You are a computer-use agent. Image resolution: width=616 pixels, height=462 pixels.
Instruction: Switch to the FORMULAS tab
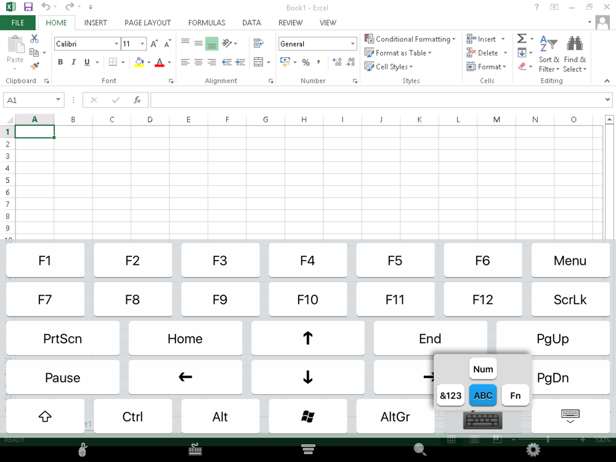pos(206,23)
